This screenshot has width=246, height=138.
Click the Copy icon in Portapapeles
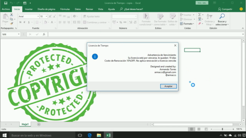tap(12, 19)
